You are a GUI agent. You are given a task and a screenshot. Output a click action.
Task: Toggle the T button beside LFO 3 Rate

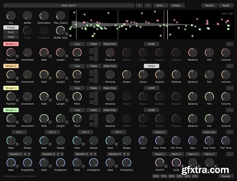83,144
